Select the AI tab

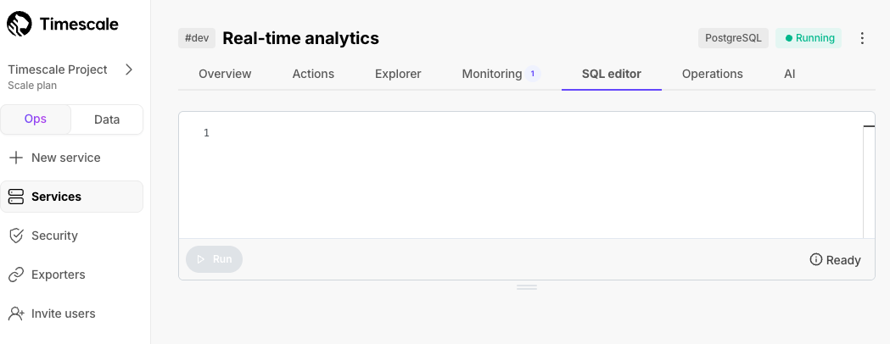[x=790, y=75]
